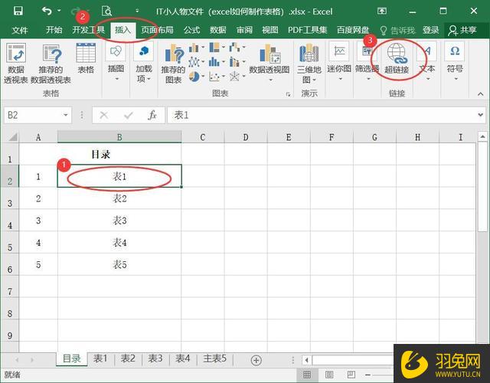
Task: Open the Charts group dialog launcher
Action: coord(288,94)
